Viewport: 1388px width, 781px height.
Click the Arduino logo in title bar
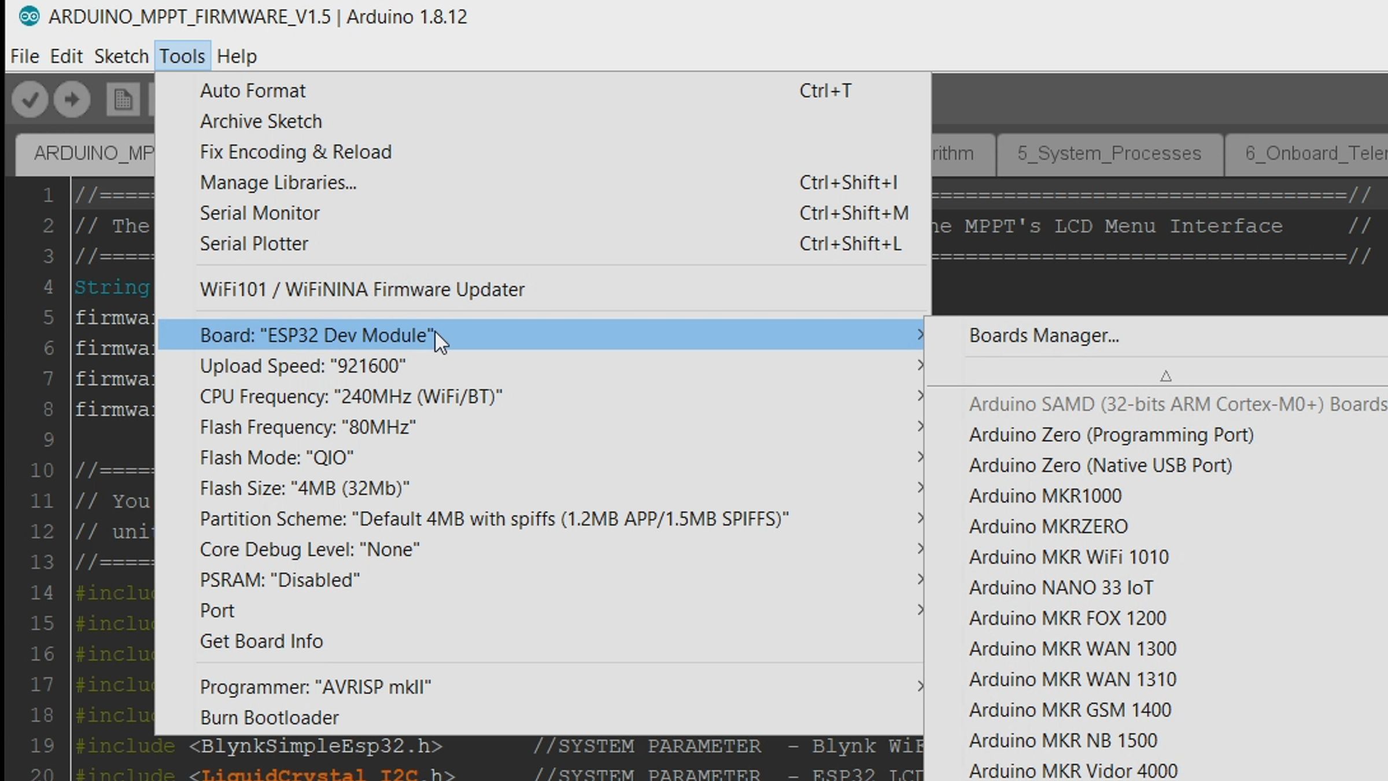(29, 16)
